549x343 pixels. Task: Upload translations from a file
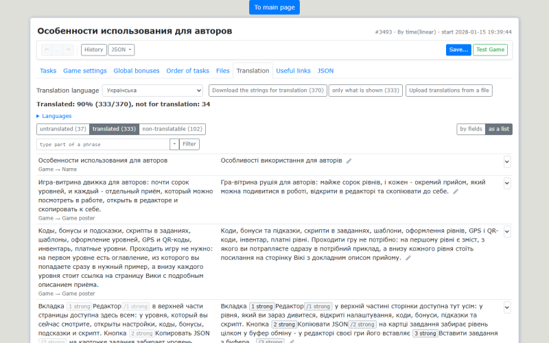449,91
